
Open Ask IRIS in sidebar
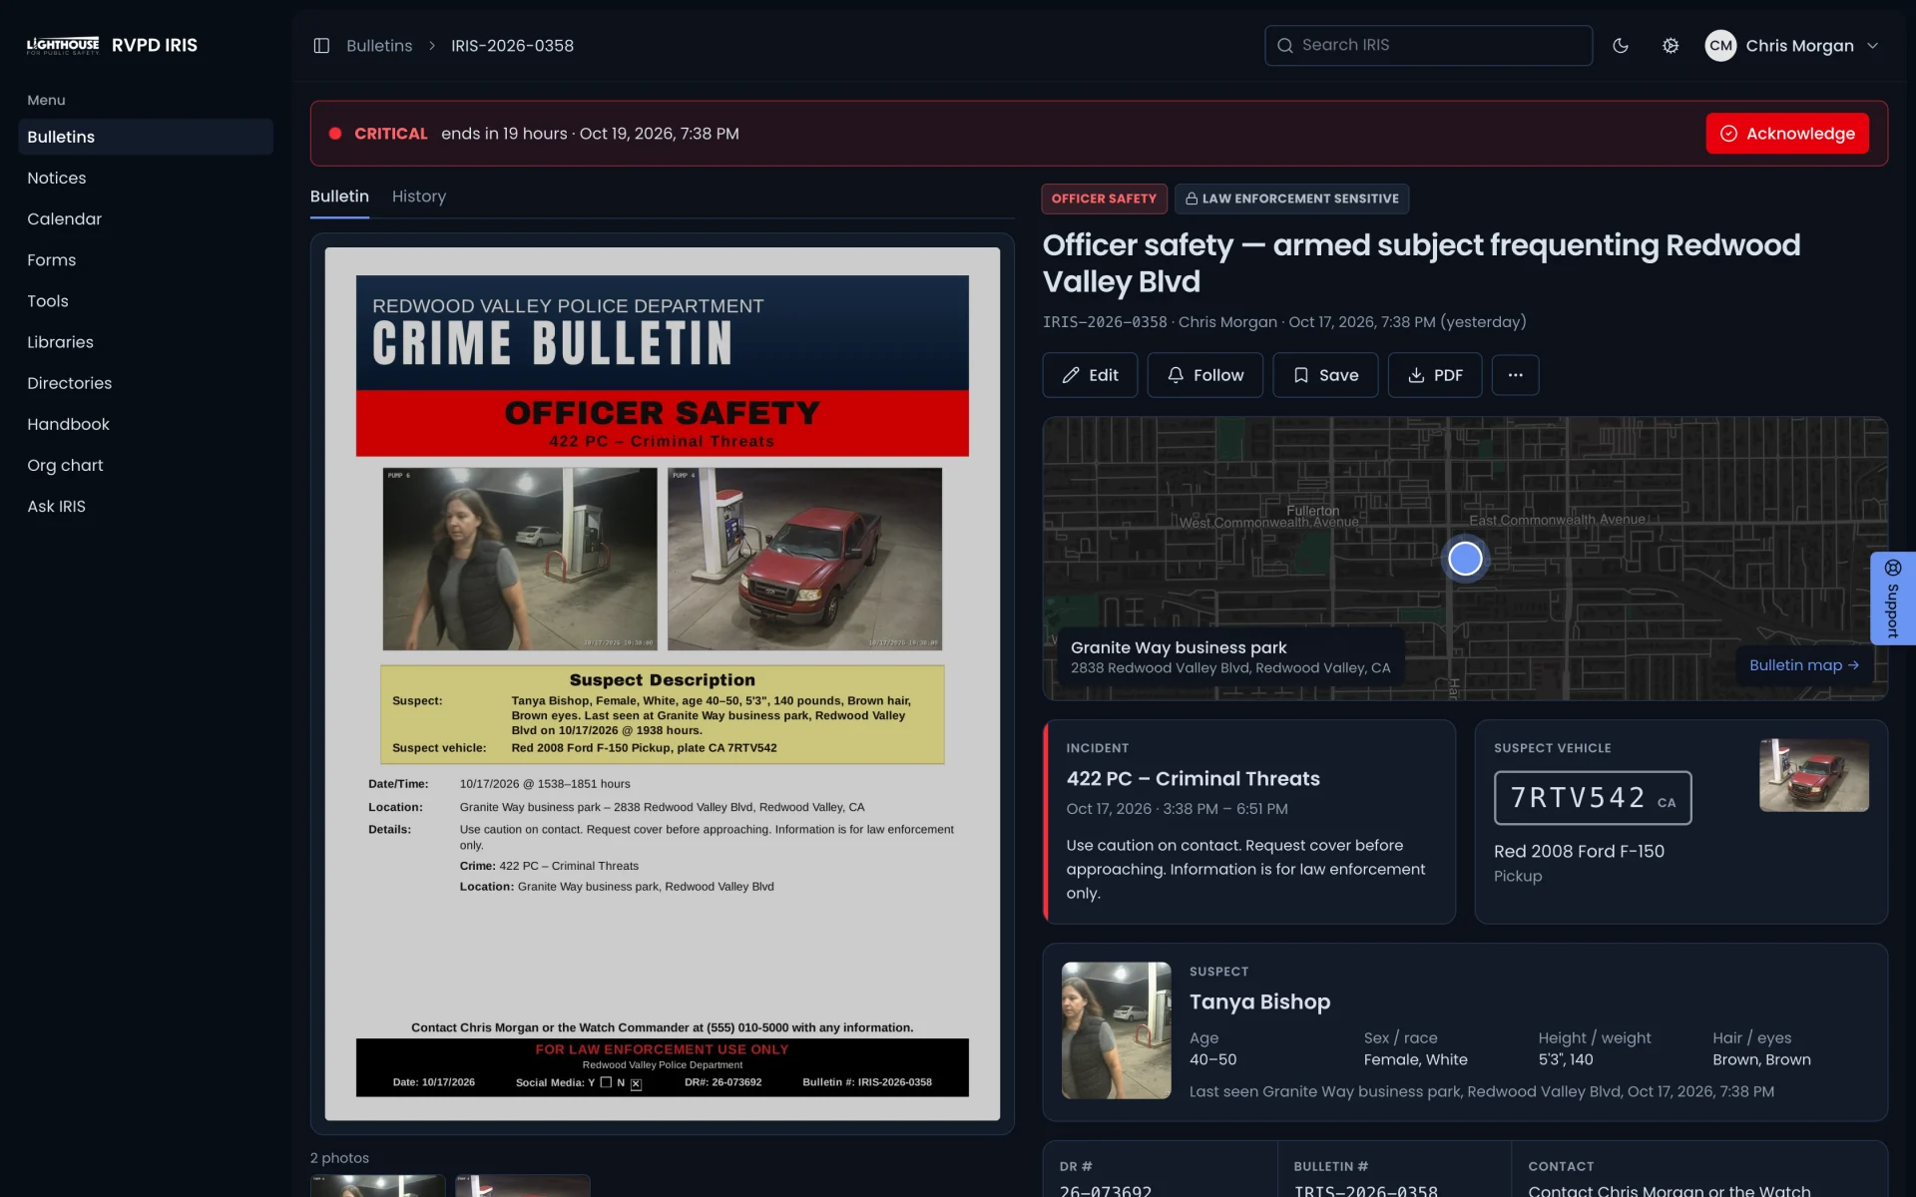pos(146,506)
